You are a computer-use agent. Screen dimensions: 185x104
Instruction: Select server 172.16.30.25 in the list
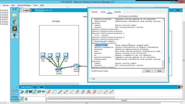tap(4, 17)
